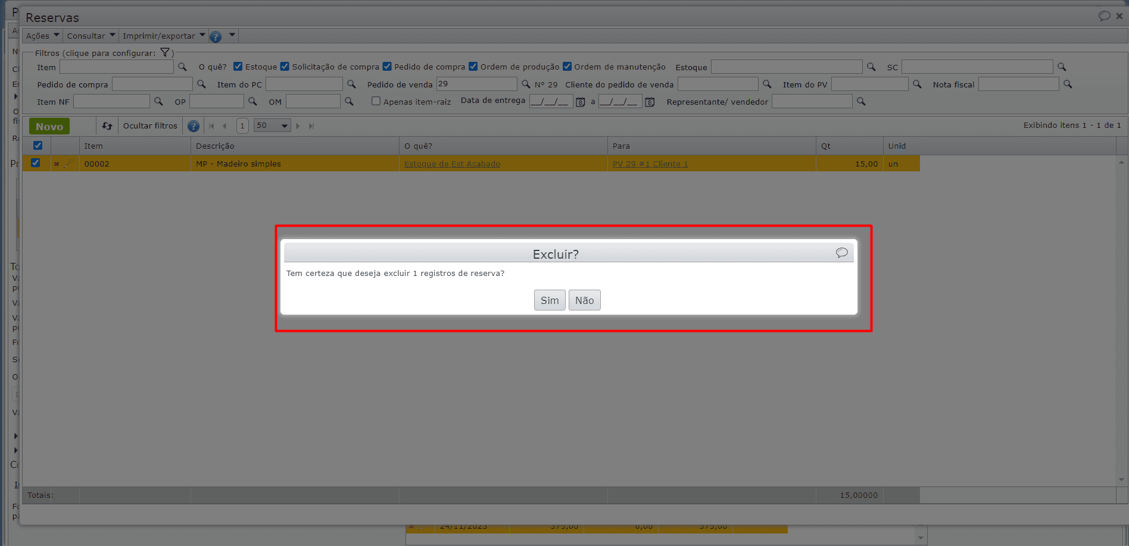Click Não to cancel deletion
This screenshot has width=1129, height=546.
click(585, 300)
